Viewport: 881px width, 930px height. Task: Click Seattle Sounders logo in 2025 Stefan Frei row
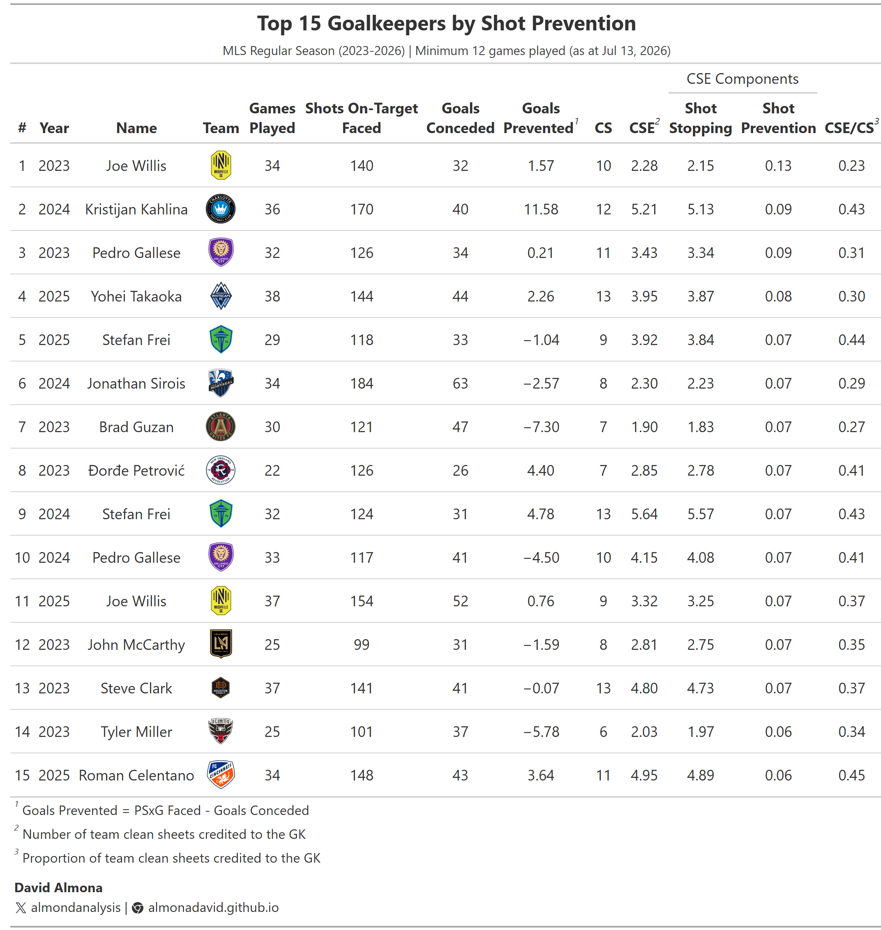point(221,339)
